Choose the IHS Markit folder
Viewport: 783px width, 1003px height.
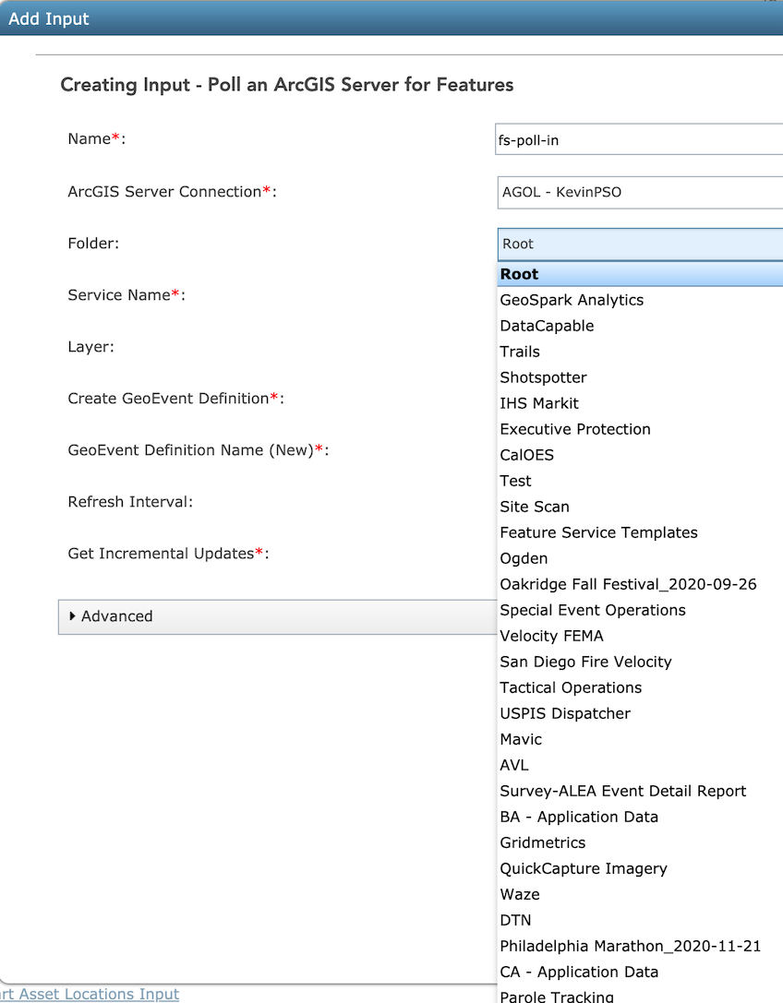(640, 403)
